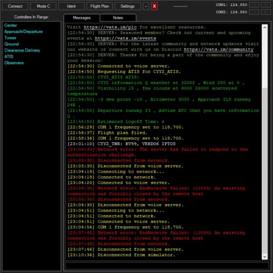Viewport: 273px width, 273px height.
Task: Connect to the network
Action: point(15,6)
